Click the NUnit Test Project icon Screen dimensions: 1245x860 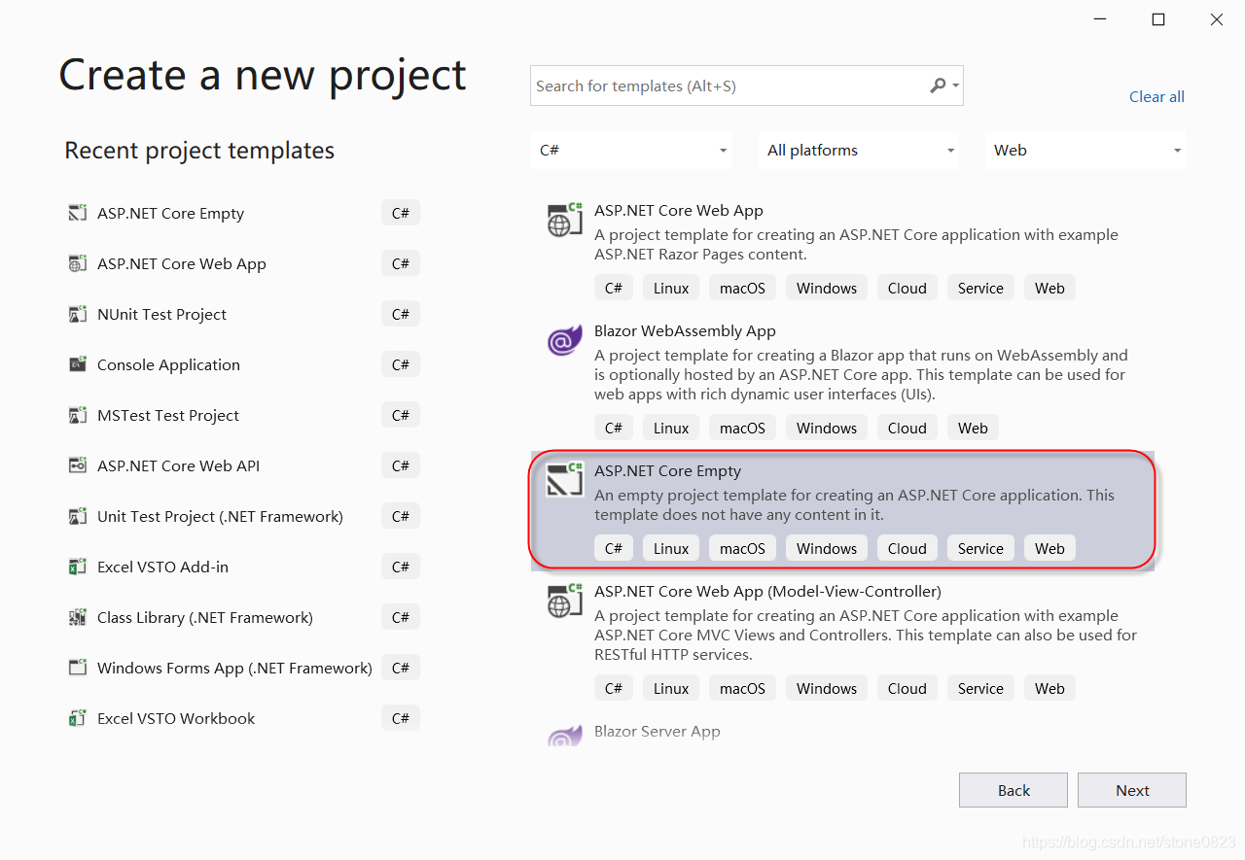tap(77, 313)
